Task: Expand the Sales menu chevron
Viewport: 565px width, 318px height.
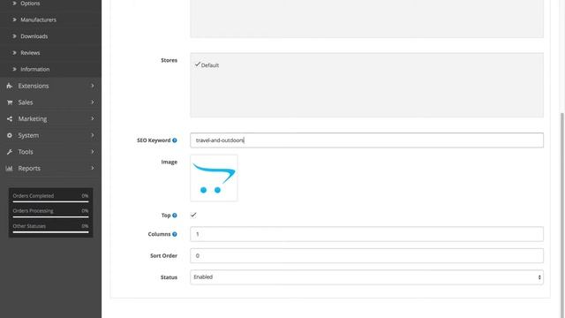Action: tap(92, 102)
